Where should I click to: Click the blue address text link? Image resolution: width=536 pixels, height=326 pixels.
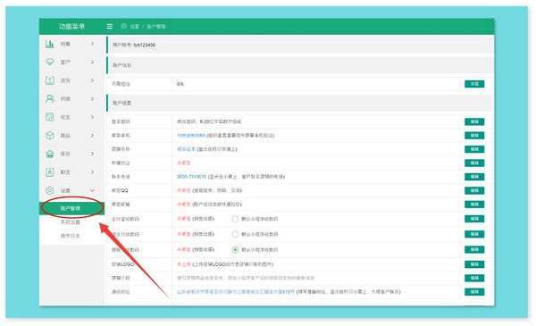(236, 292)
